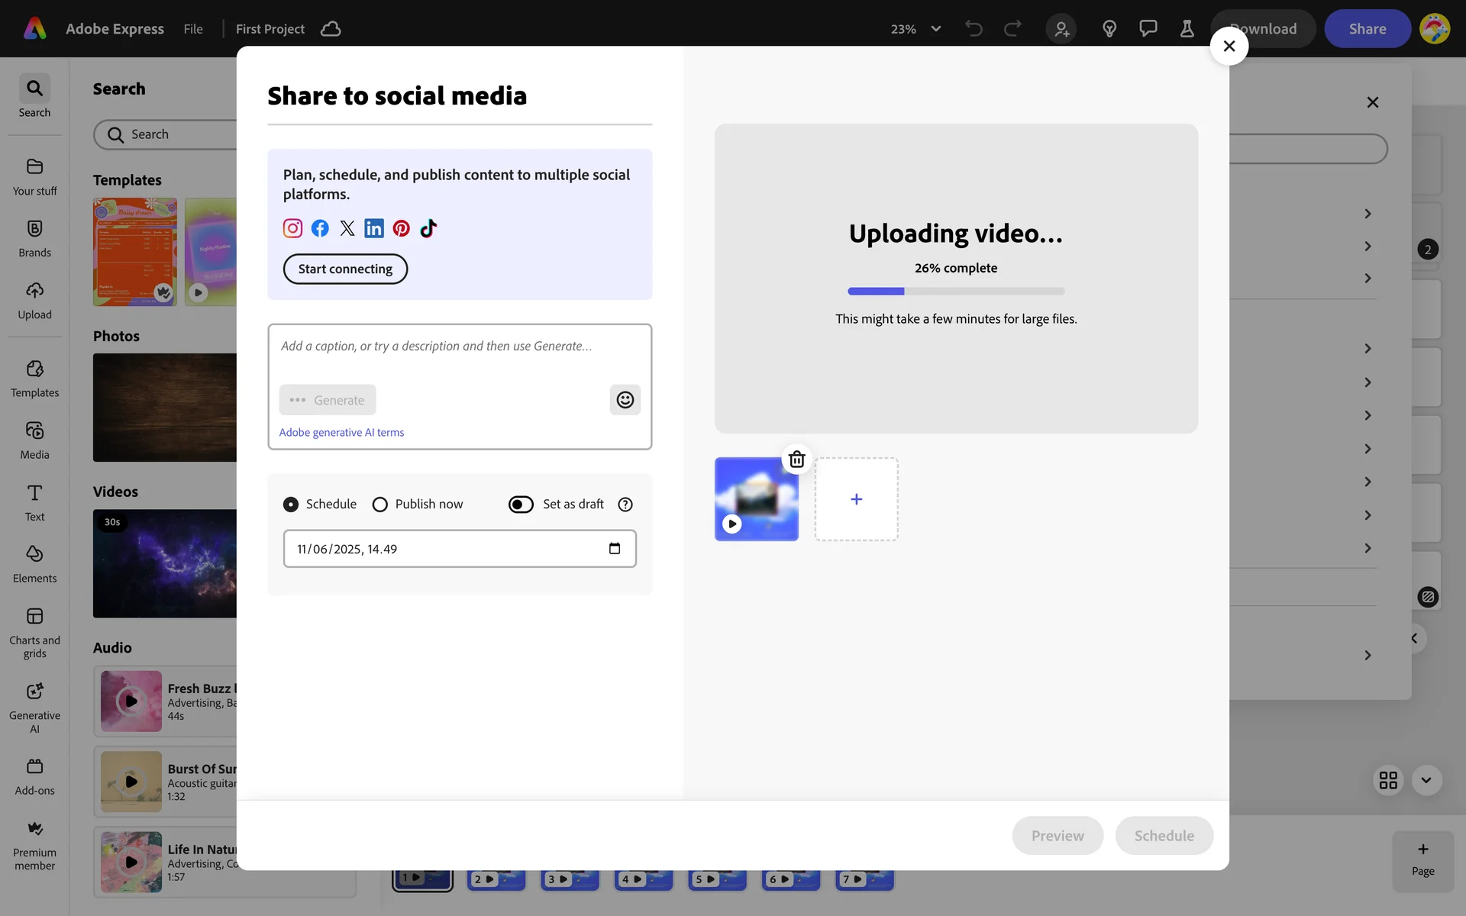The image size is (1466, 916).
Task: Click the comments speech bubble icon
Action: tap(1148, 29)
